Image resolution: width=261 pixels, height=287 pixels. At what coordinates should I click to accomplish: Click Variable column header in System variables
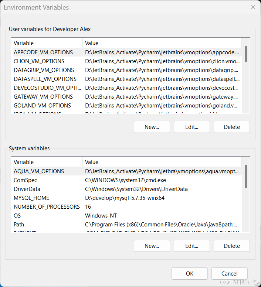[48, 162]
